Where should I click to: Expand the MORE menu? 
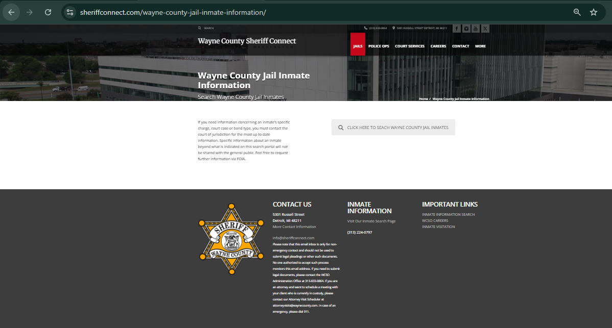(480, 46)
